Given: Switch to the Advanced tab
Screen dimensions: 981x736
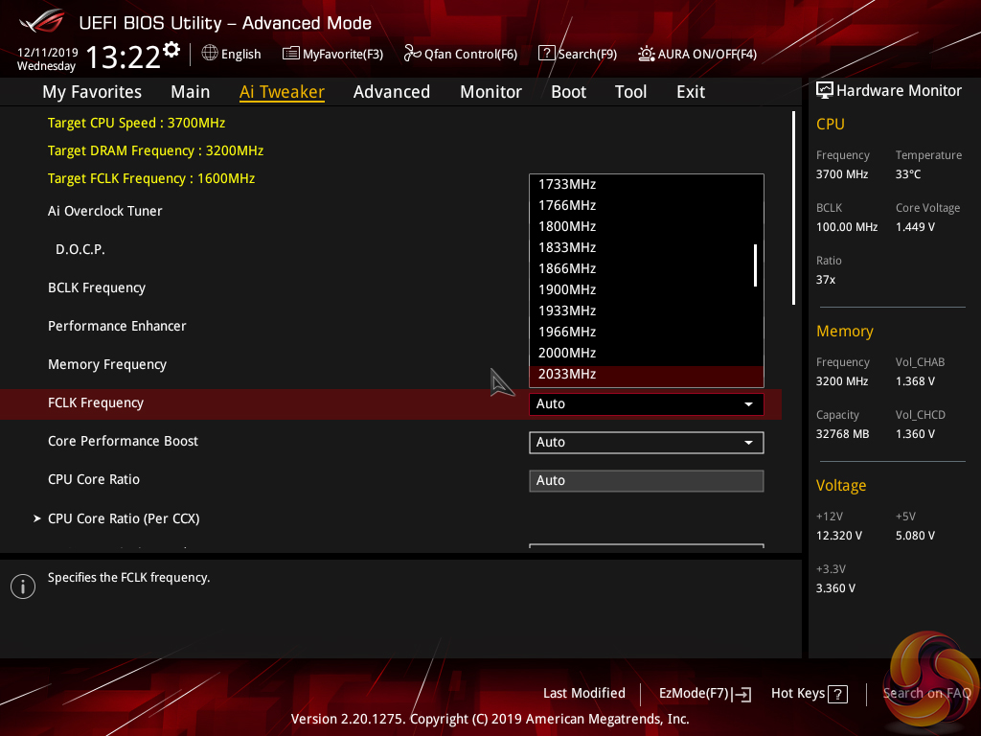Looking at the screenshot, I should click(391, 92).
